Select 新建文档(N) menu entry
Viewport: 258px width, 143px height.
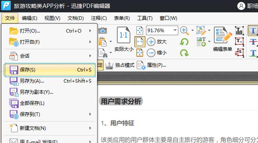point(49,128)
